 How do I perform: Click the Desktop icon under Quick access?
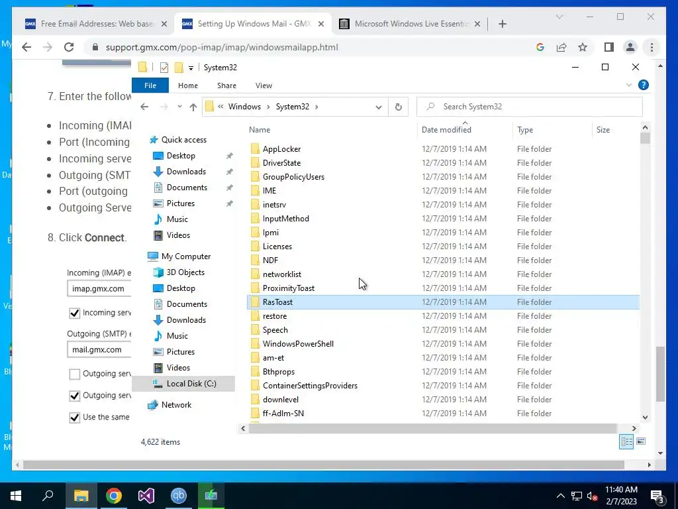pyautogui.click(x=158, y=156)
